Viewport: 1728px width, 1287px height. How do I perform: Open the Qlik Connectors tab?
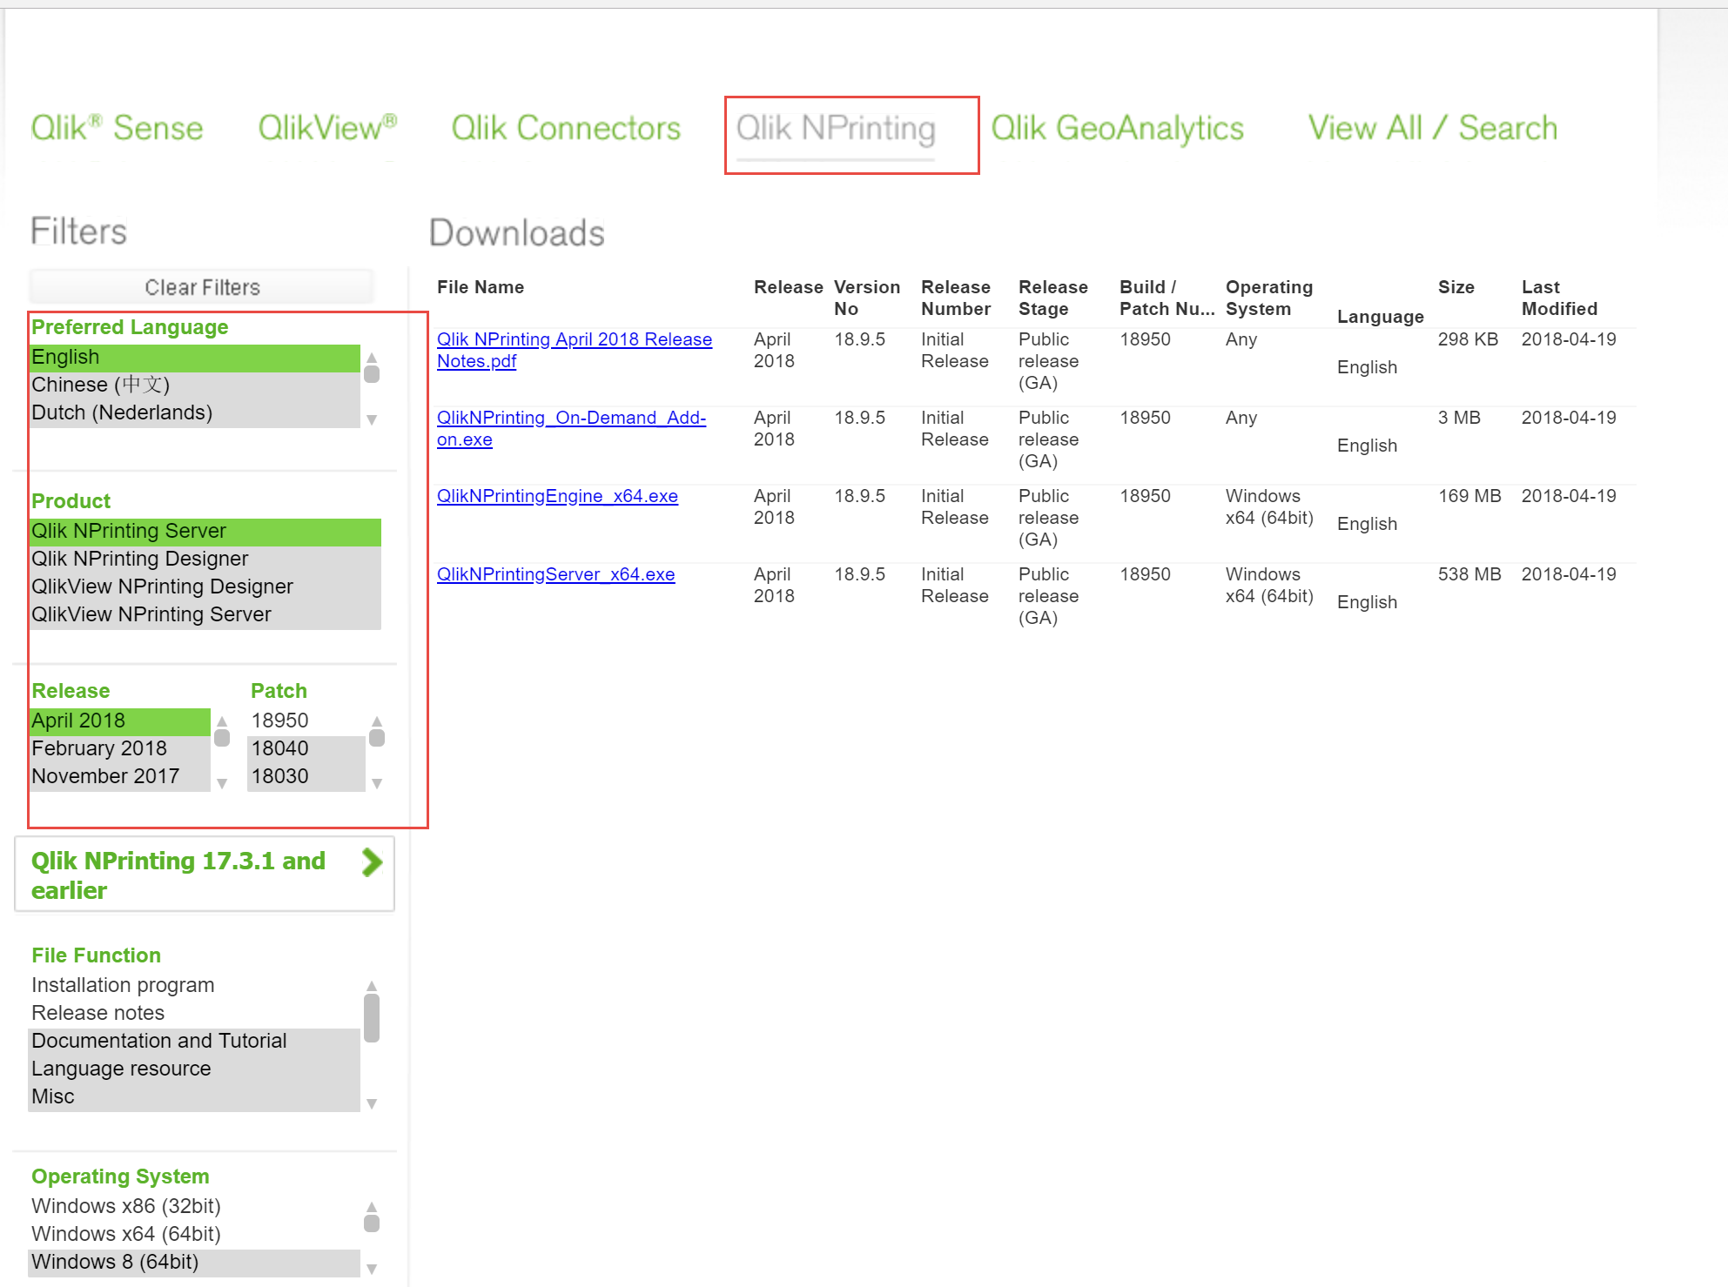pos(566,128)
